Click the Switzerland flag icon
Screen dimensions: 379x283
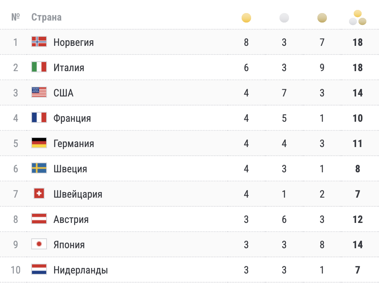(39, 194)
